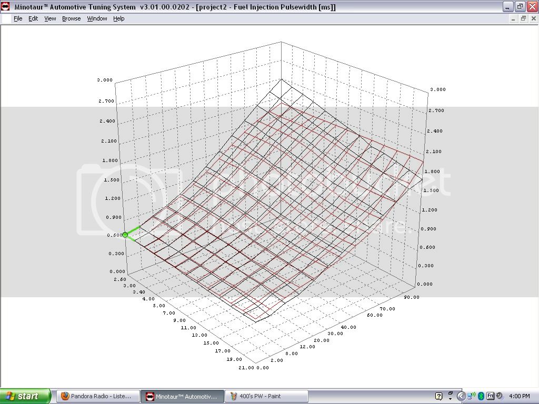Switch to Pandora Radio taskbar window
This screenshot has height=404, width=539.
tap(97, 396)
